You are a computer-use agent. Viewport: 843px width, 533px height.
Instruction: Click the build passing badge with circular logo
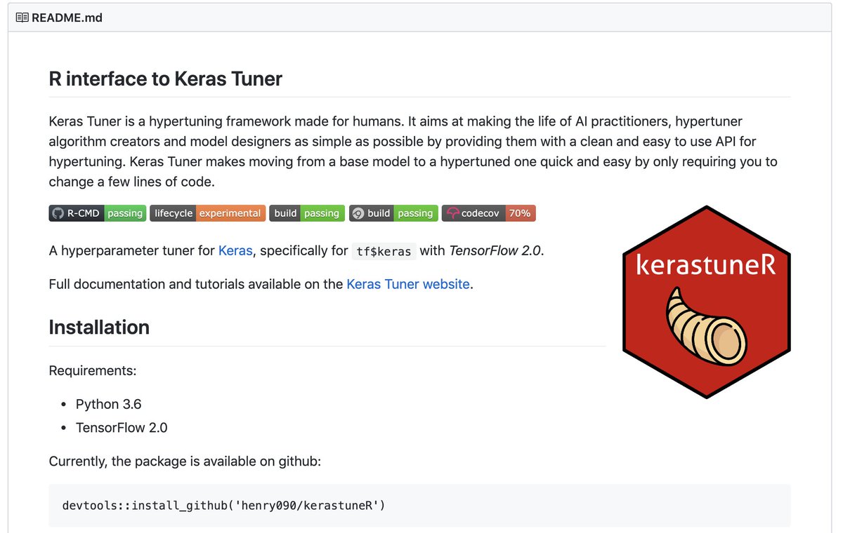[x=393, y=213]
